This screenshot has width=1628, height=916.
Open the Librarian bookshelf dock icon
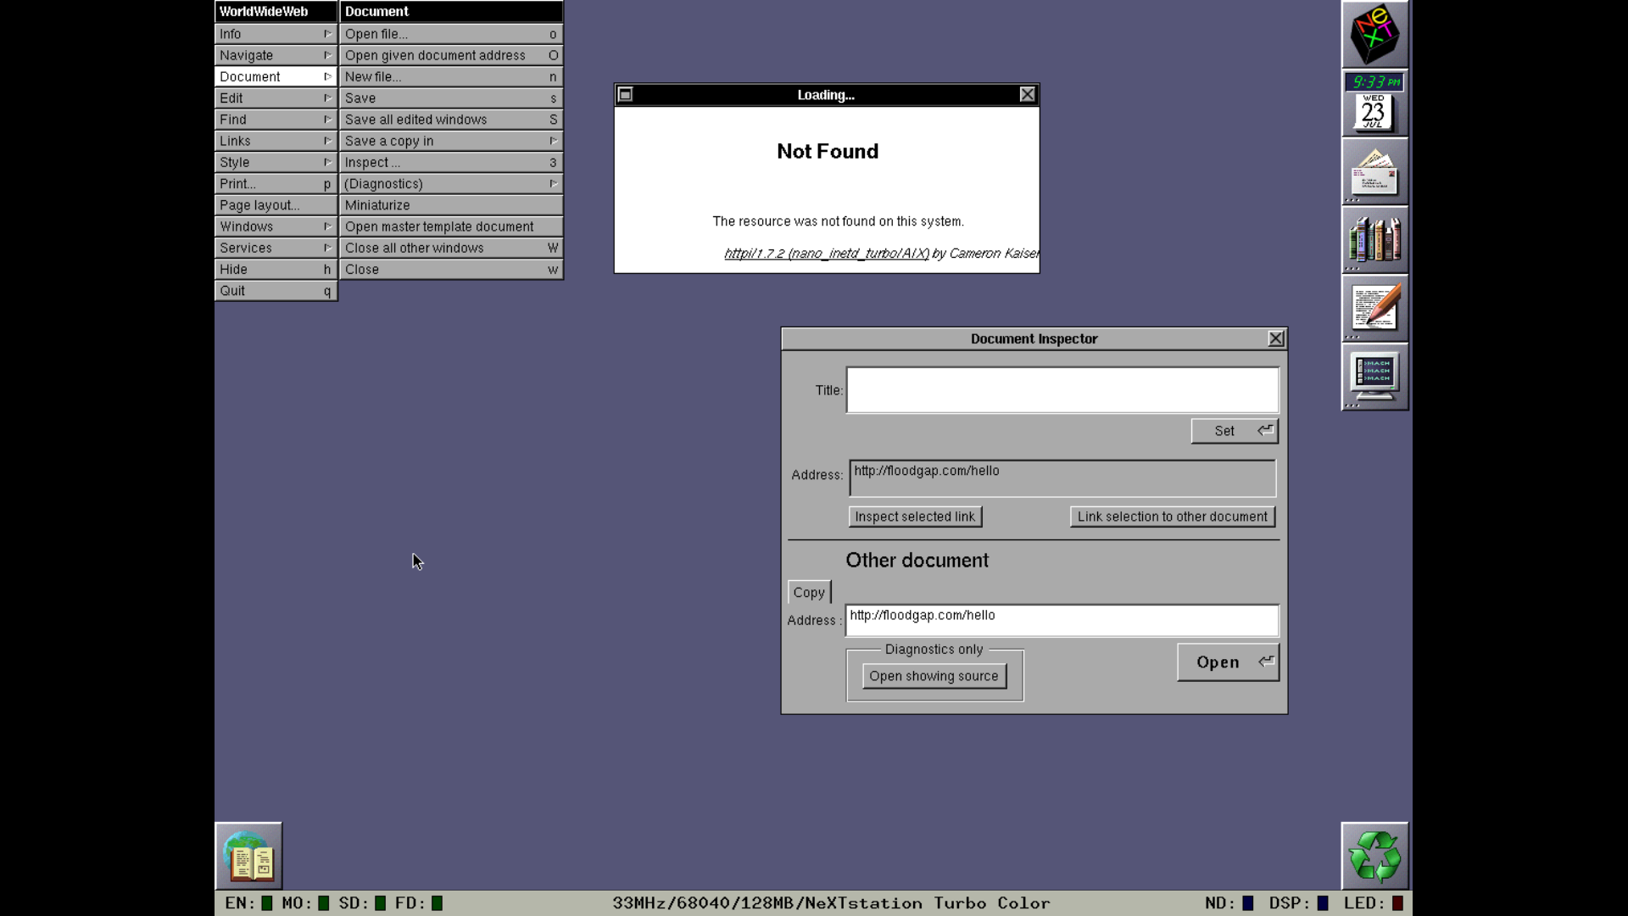[1374, 240]
